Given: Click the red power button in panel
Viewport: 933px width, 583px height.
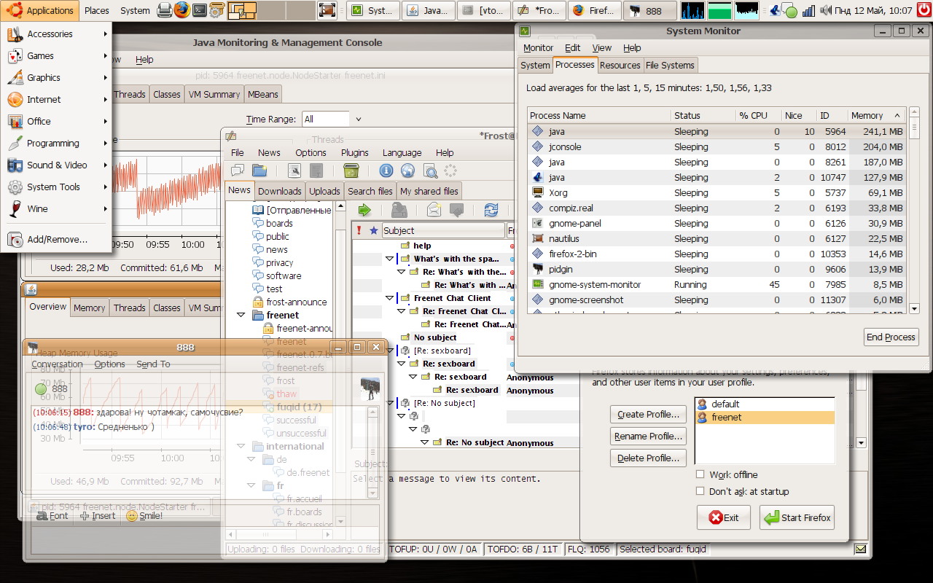Looking at the screenshot, I should (x=924, y=10).
